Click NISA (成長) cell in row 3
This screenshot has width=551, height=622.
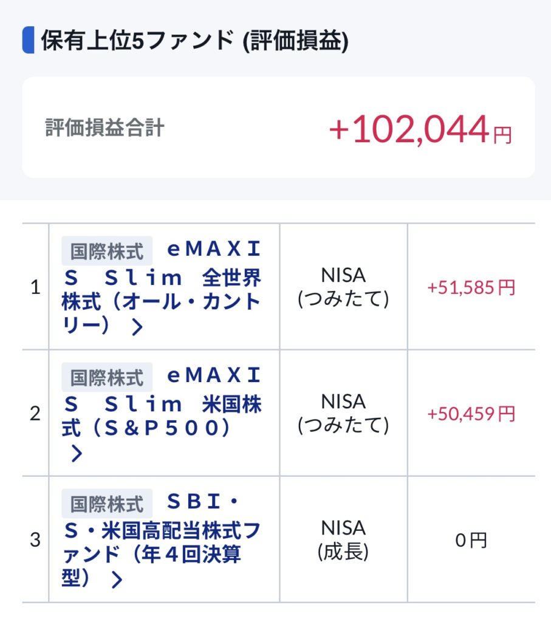point(343,540)
